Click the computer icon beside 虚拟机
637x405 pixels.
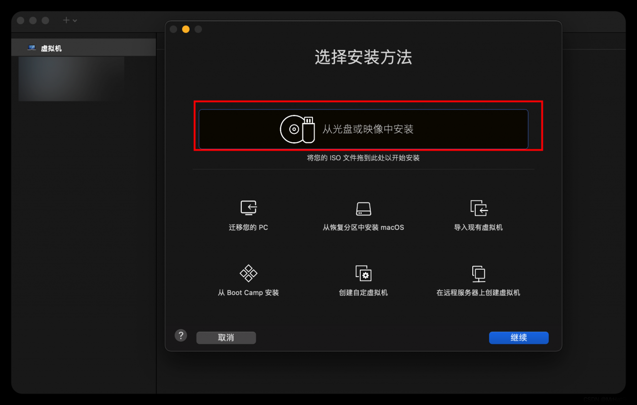(31, 47)
